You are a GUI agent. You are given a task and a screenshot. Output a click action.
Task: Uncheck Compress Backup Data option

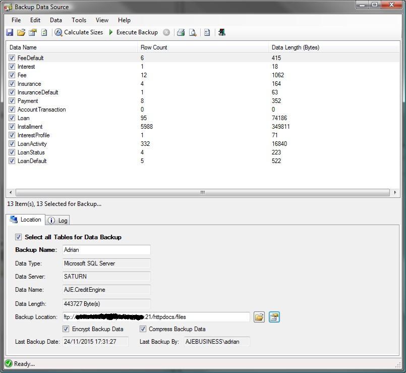[143, 329]
